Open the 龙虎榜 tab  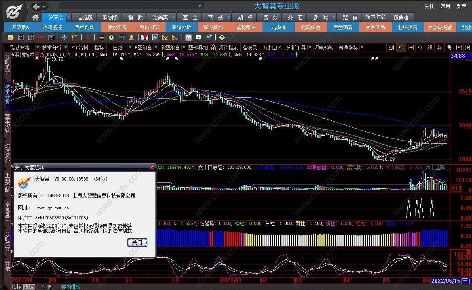click(x=279, y=27)
